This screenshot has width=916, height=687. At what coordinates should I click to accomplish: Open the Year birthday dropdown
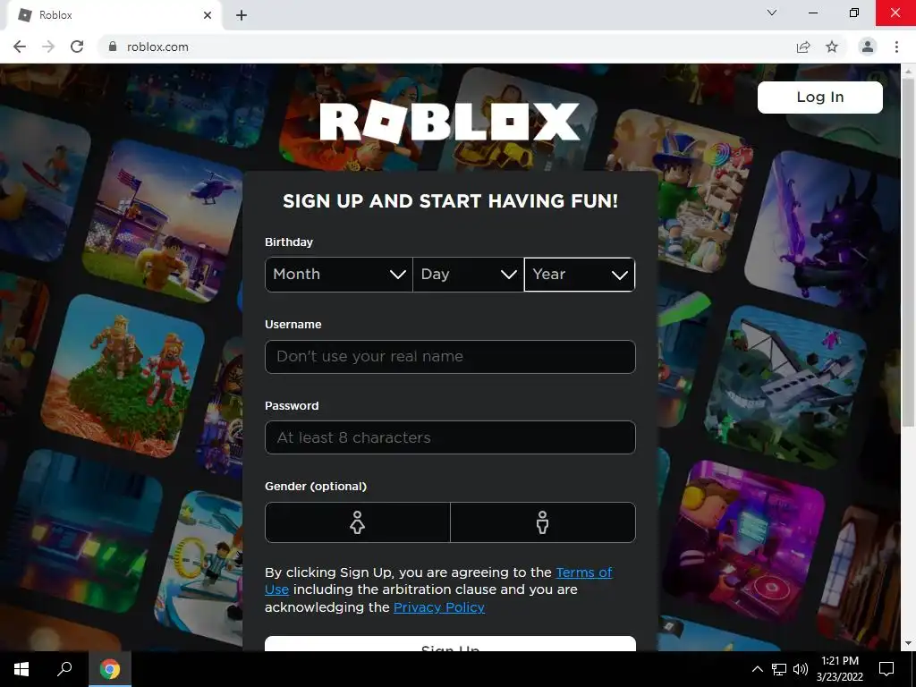tap(580, 275)
